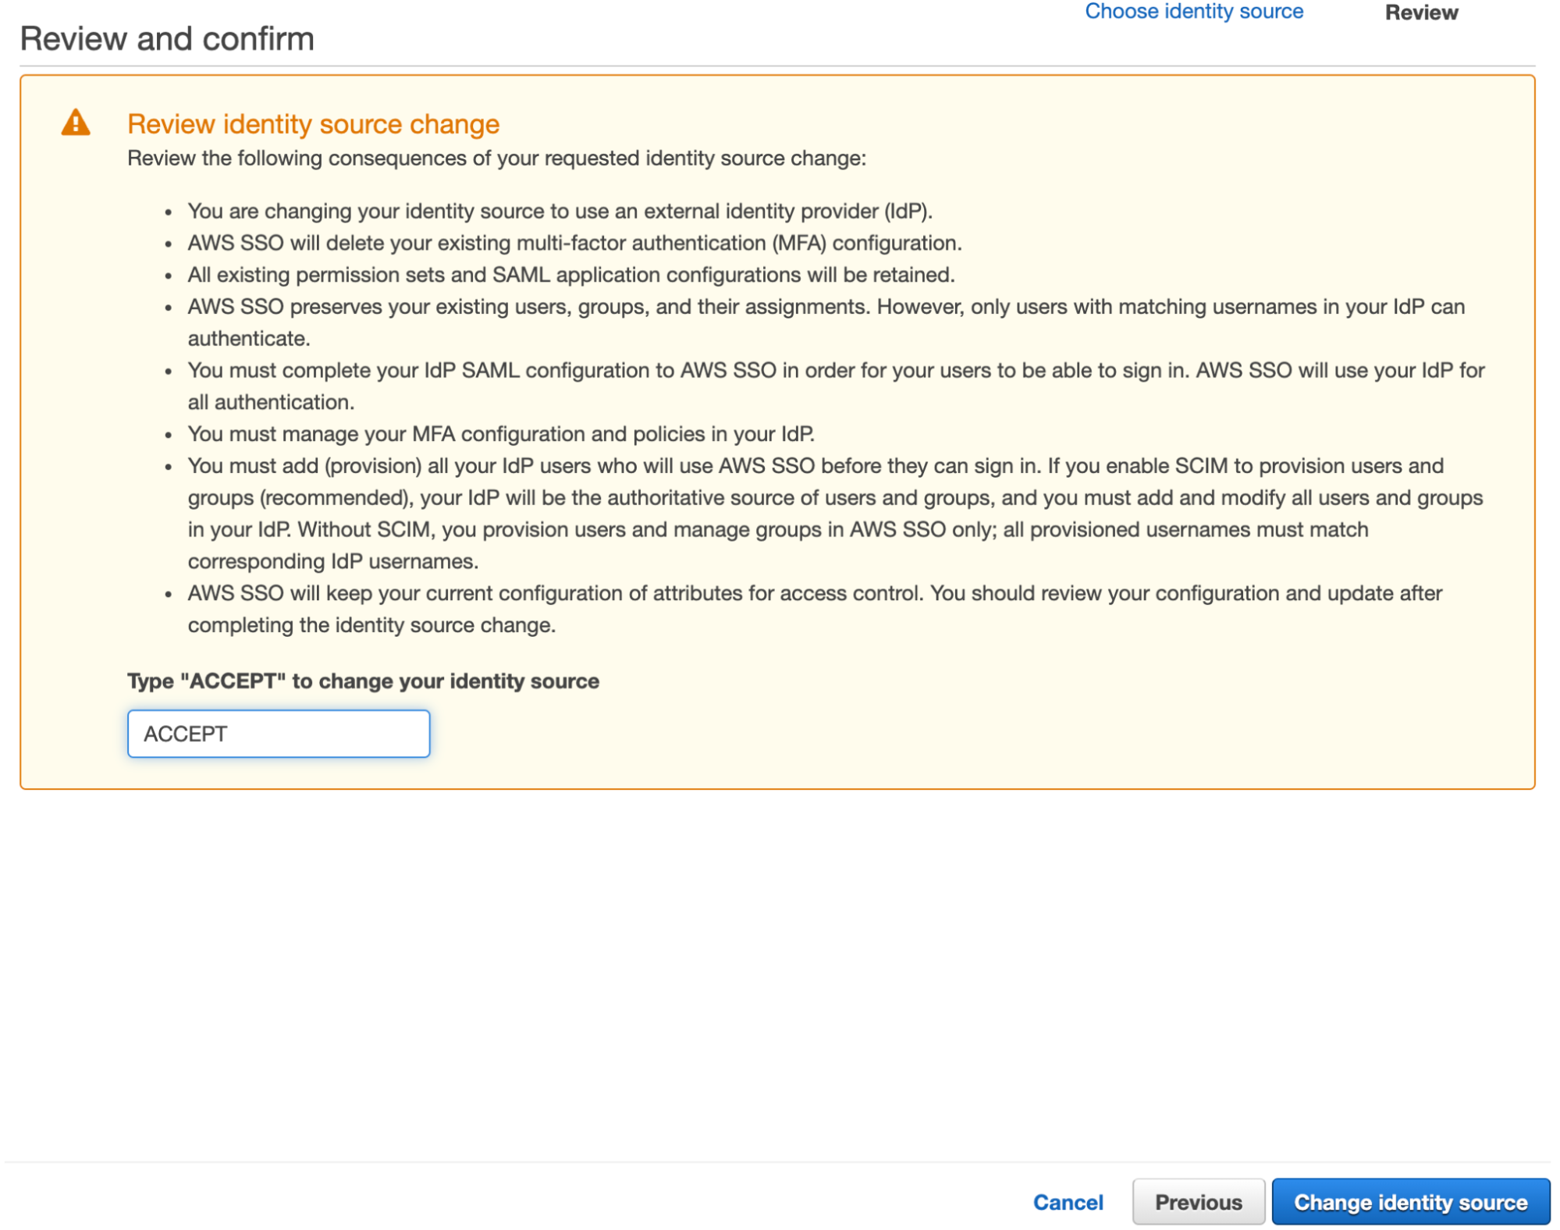
Task: Select the Review step label
Action: [1421, 12]
